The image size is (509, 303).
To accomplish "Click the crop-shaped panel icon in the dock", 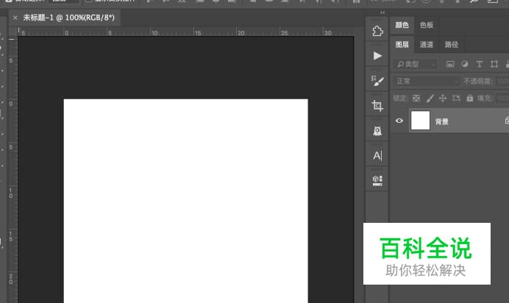I will pyautogui.click(x=377, y=105).
